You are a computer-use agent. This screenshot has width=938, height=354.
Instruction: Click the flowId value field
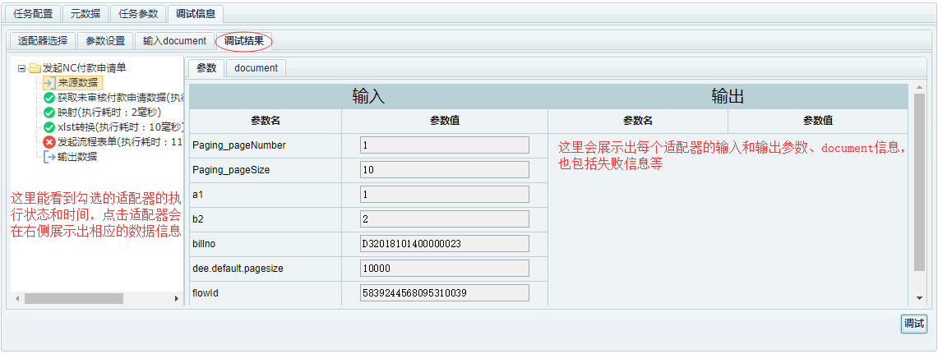[445, 293]
